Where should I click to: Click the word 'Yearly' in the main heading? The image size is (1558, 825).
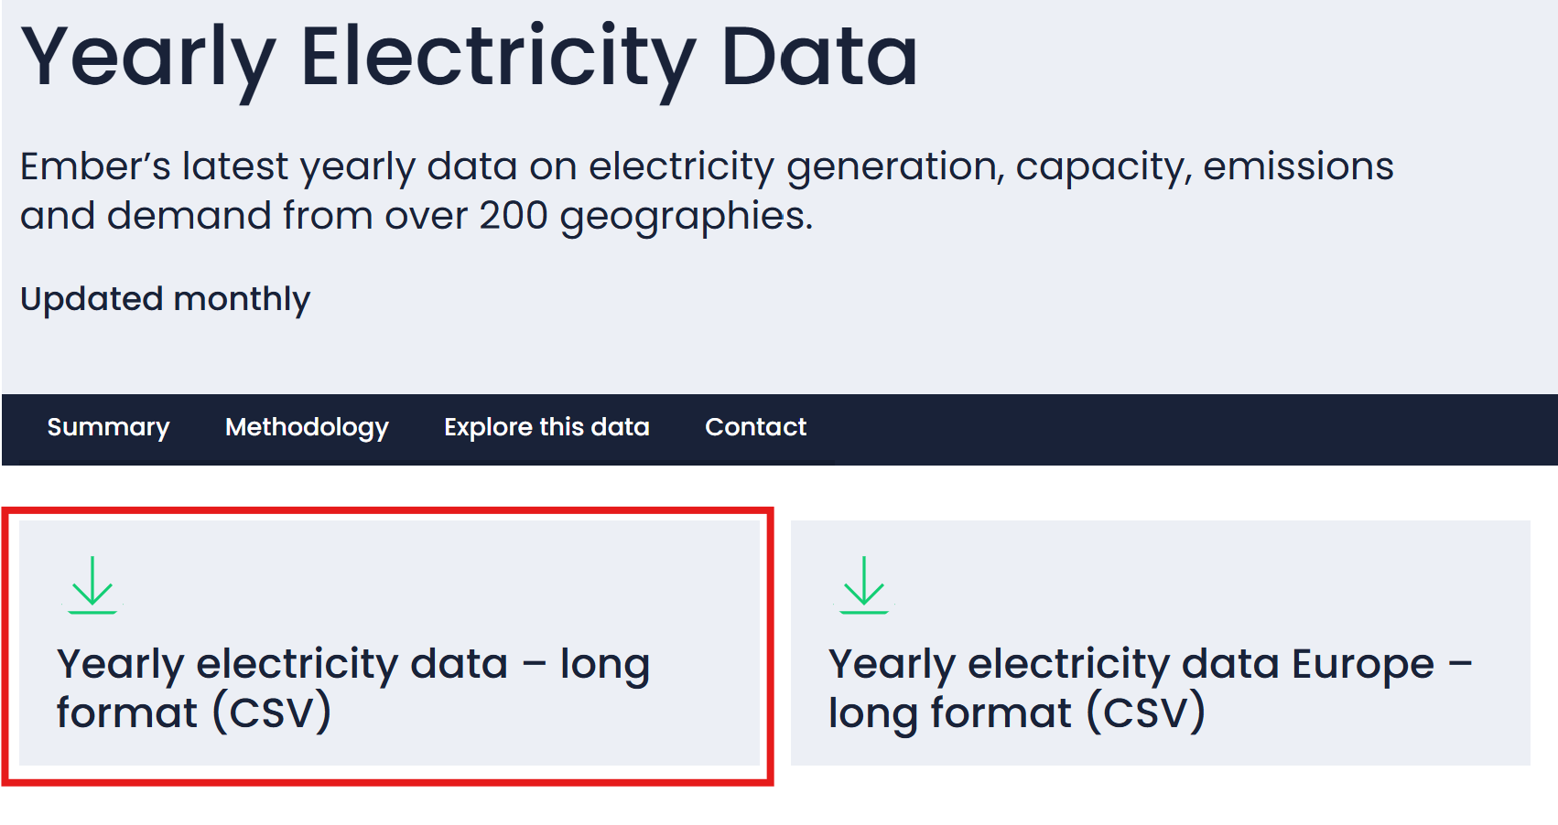tap(148, 57)
